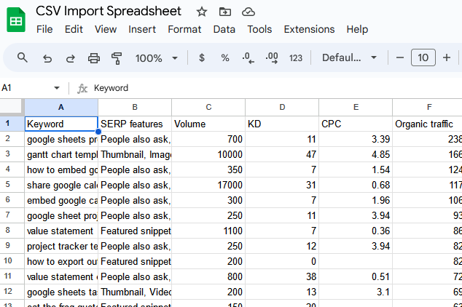
Task: Decrease font size with minus button
Action: tap(400, 57)
